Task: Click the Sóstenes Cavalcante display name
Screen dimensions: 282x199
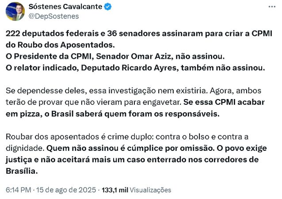Action: tap(65, 7)
